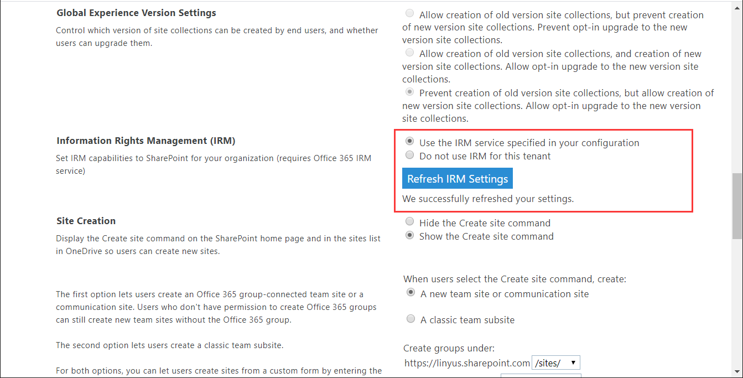This screenshot has height=378, width=743.
Task: Select 'Prevent creation of old version site collections' radio
Action: (409, 92)
